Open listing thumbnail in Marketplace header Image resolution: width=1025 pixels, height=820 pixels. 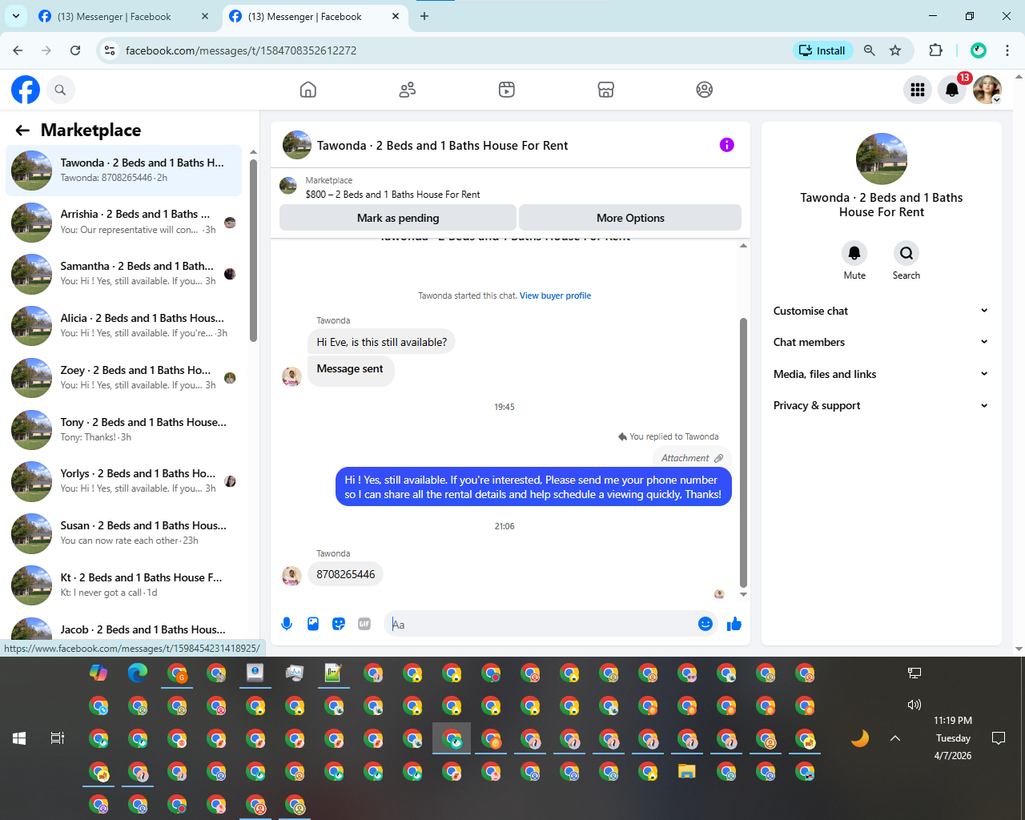coord(288,187)
